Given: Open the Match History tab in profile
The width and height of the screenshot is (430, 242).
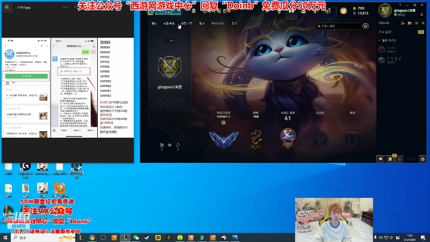Looking at the screenshot, I should click(x=187, y=24).
